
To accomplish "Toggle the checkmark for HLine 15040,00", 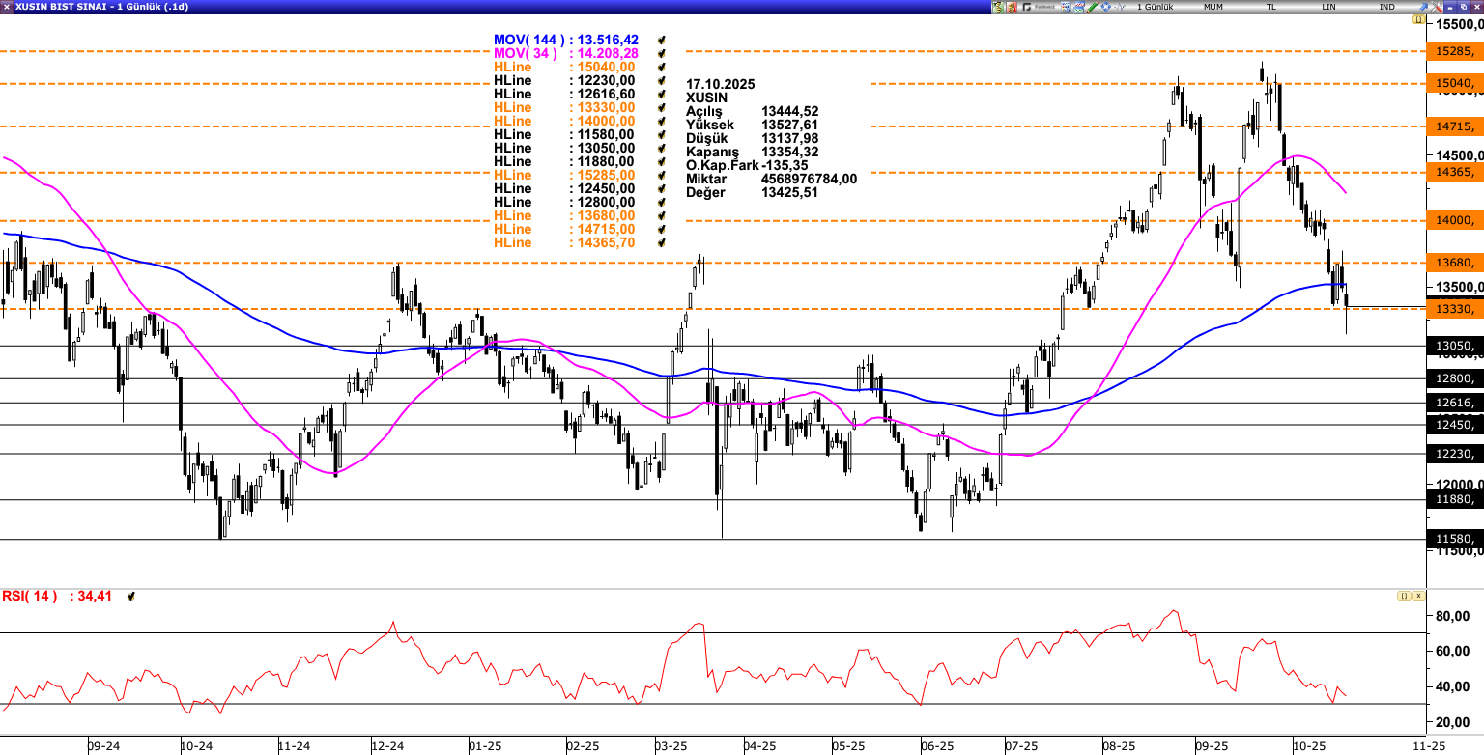I will [x=663, y=68].
